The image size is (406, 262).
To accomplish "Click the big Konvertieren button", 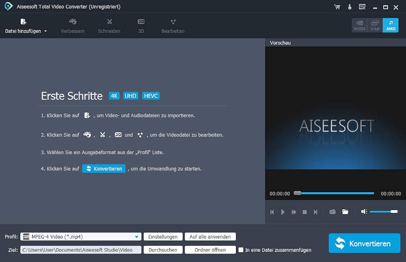I will tap(364, 243).
